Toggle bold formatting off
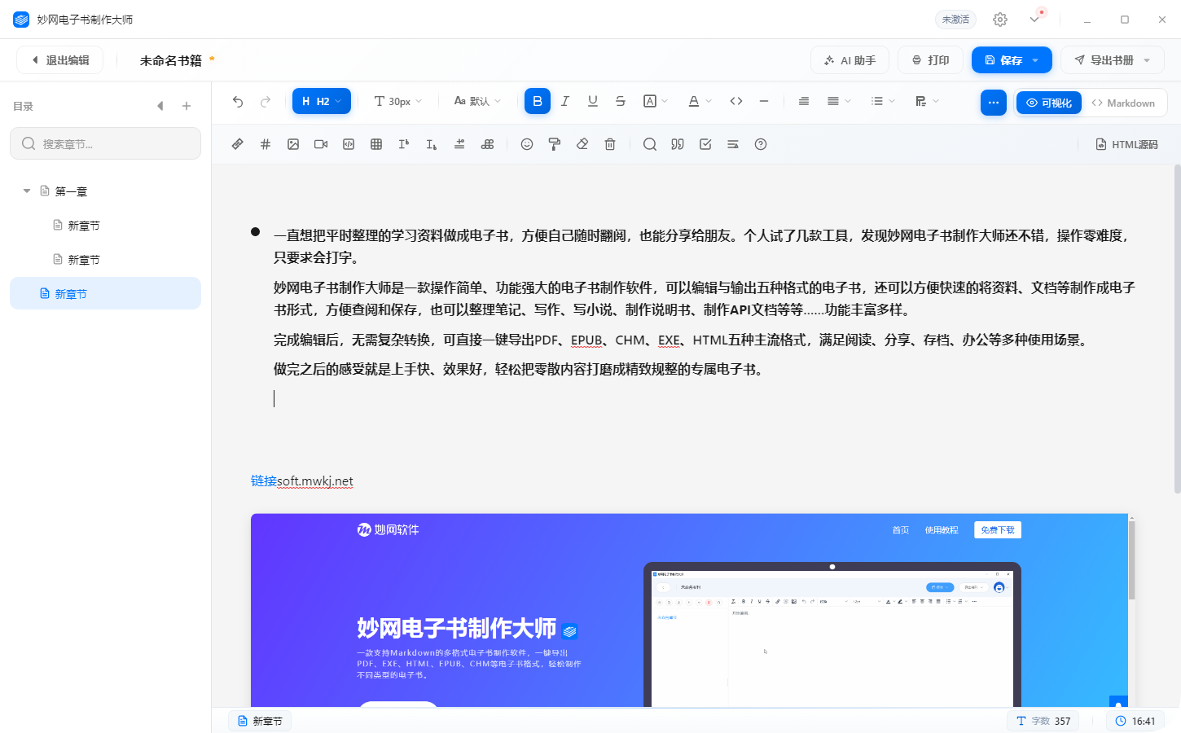This screenshot has width=1181, height=733. click(538, 101)
